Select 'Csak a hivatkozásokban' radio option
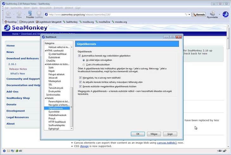The width and height of the screenshot is (231, 155). pos(84,65)
